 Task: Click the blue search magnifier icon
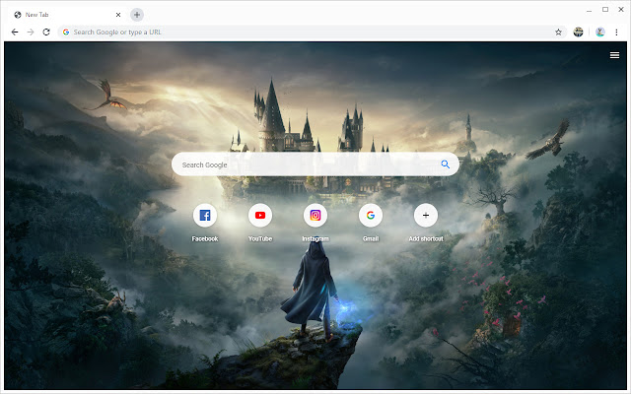445,164
